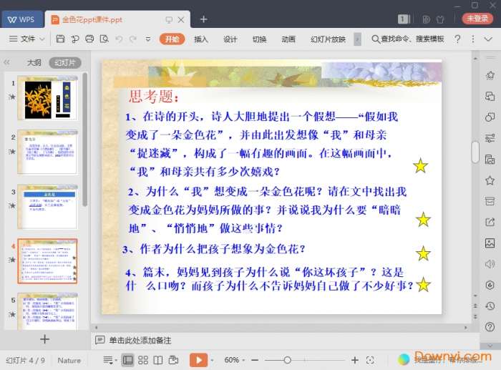The width and height of the screenshot is (501, 370).
Task: Click the export to PDF icon
Action: tap(75, 39)
